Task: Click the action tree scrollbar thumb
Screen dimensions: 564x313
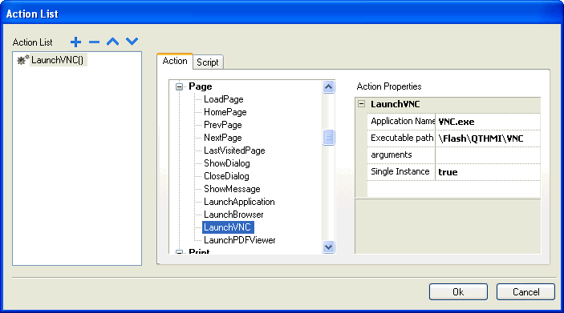Action: 328,137
